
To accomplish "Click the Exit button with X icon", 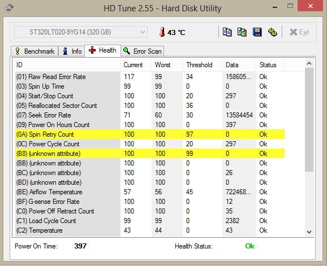I will pyautogui.click(x=299, y=32).
